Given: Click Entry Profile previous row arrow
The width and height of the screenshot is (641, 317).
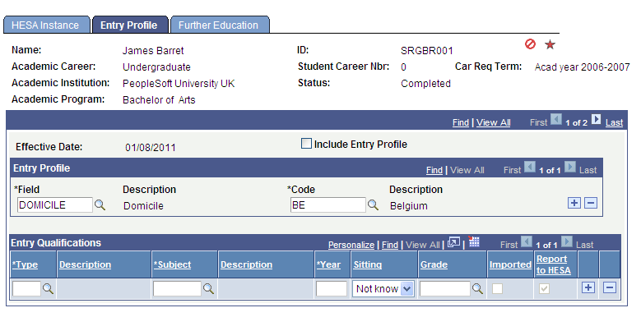Looking at the screenshot, I should tap(530, 168).
